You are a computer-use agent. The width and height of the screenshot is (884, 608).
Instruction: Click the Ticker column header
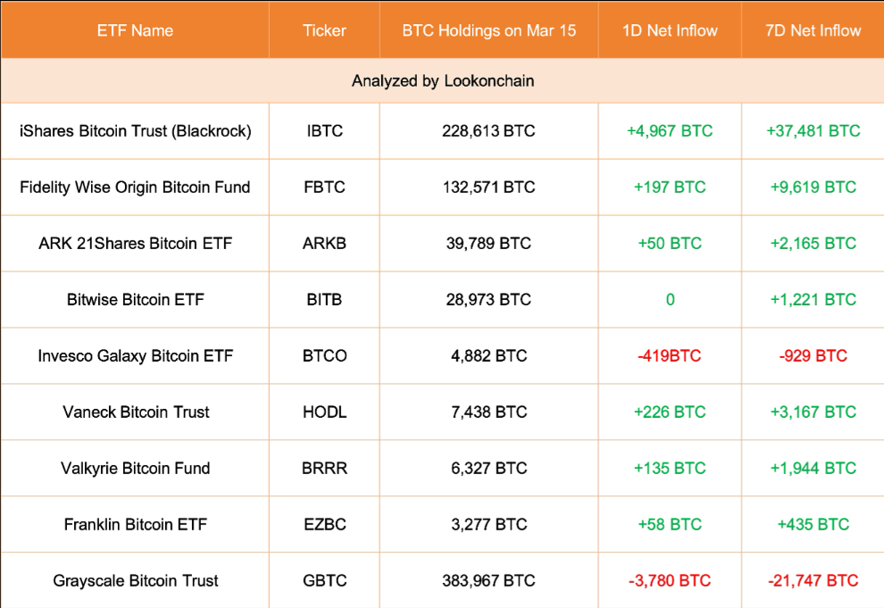[x=324, y=30]
